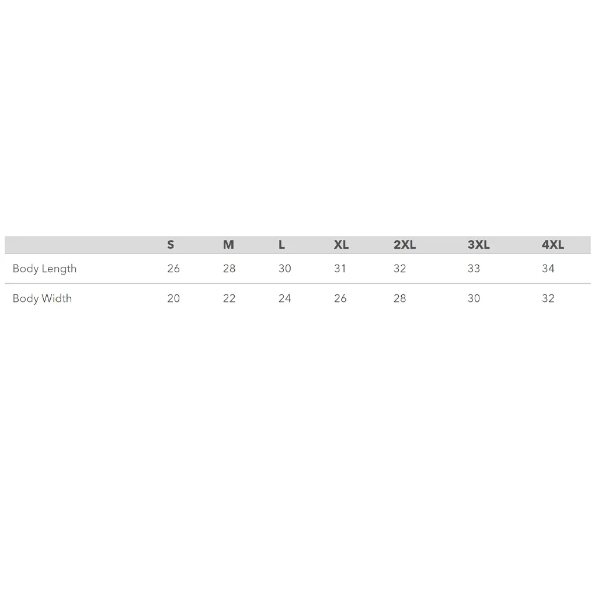Click the XL size column header
Viewport: 598px width, 598px height.
[341, 245]
